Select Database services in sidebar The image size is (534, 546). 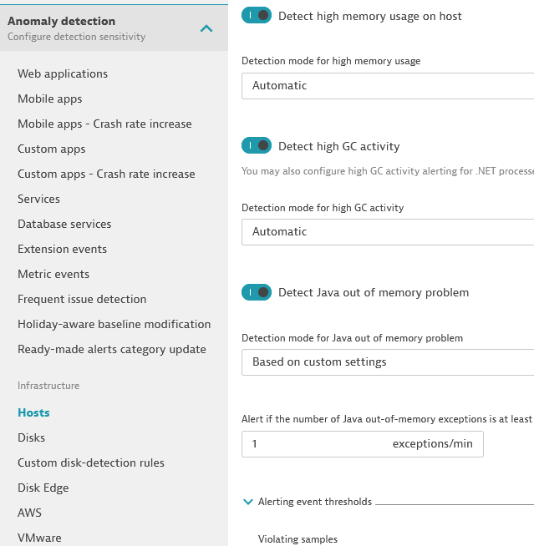click(x=64, y=224)
